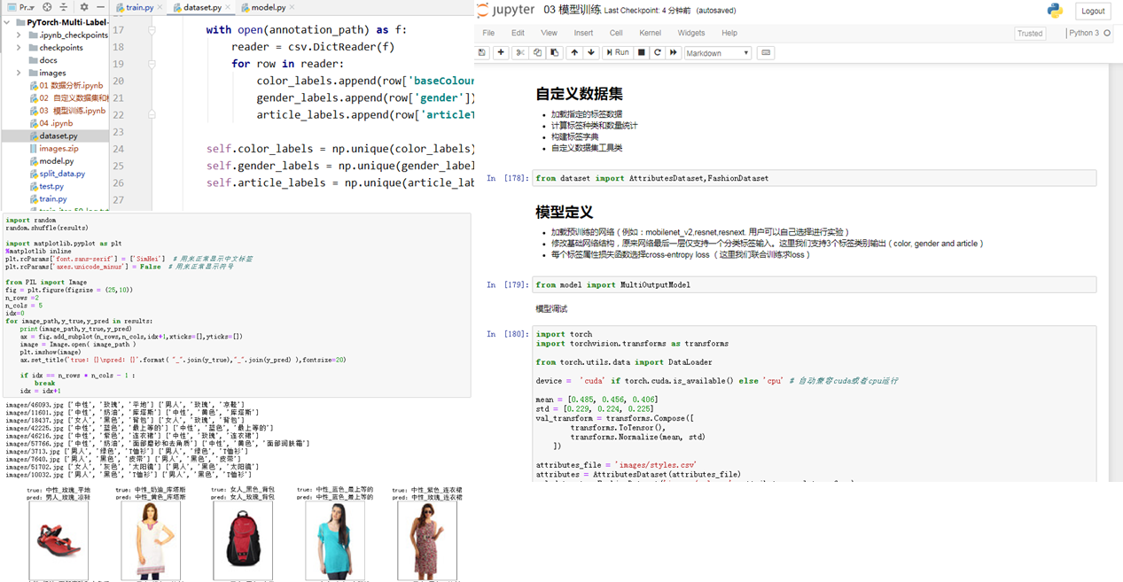Move the selected cell up
1123x582 pixels.
pyautogui.click(x=574, y=52)
